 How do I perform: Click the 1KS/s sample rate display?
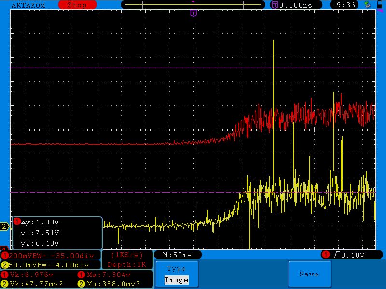tap(127, 255)
